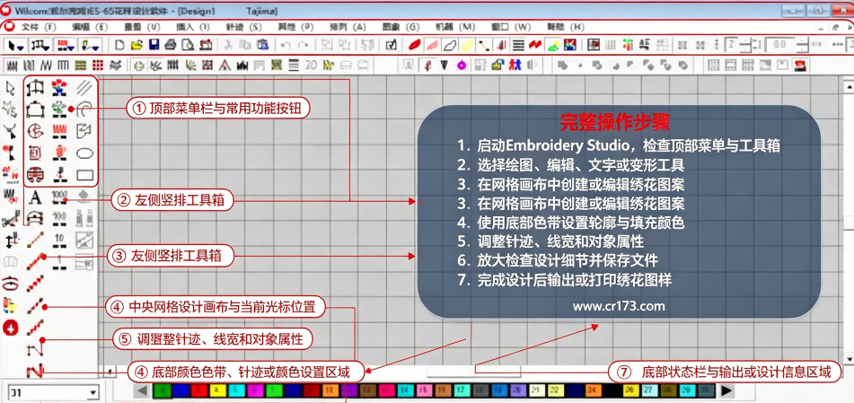Click the red circle plus icon
This screenshot has width=854, height=403.
coord(11,328)
